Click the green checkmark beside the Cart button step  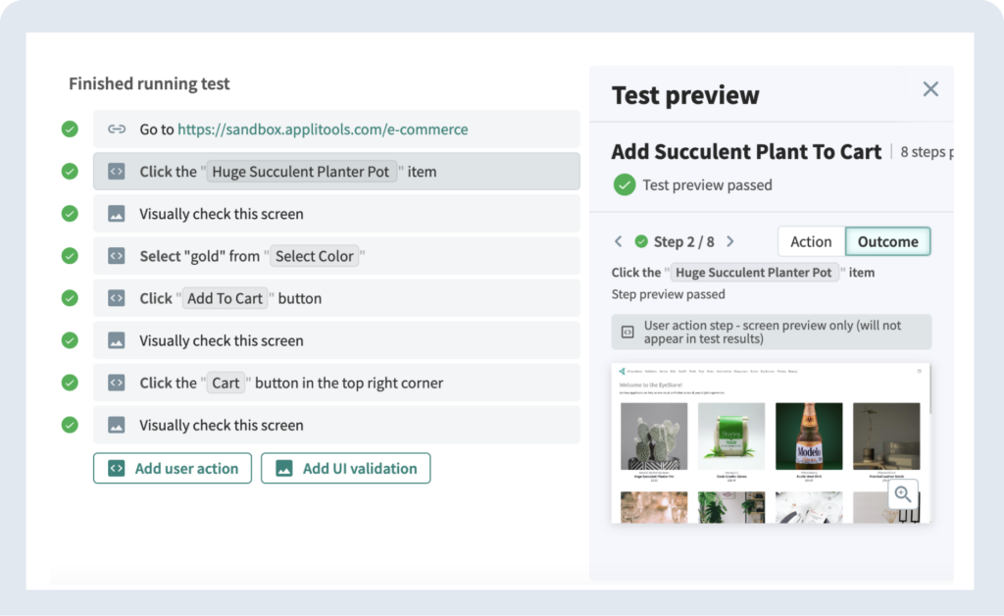pyautogui.click(x=70, y=383)
